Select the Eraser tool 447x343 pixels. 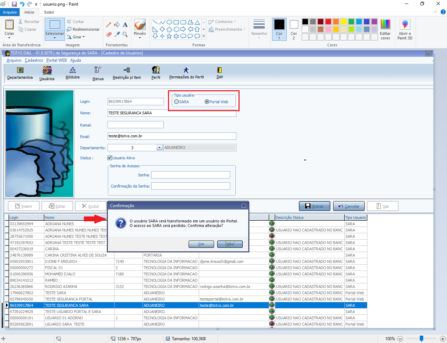(x=109, y=35)
